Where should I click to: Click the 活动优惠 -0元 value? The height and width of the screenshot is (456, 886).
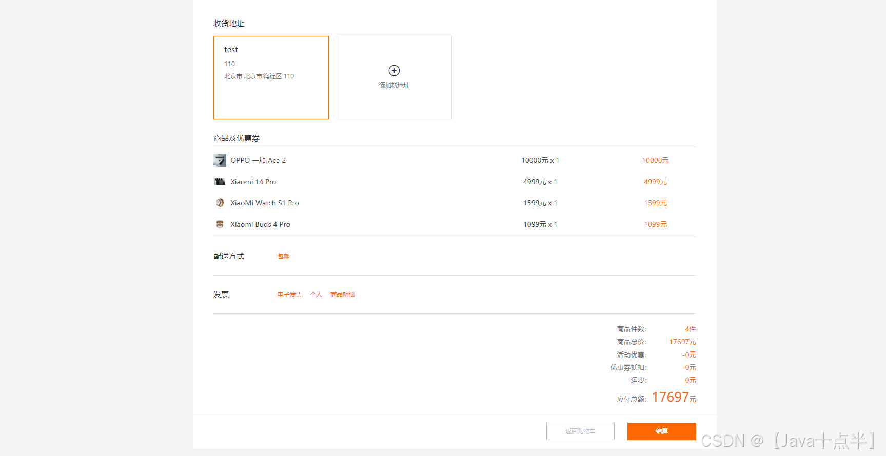(x=689, y=355)
